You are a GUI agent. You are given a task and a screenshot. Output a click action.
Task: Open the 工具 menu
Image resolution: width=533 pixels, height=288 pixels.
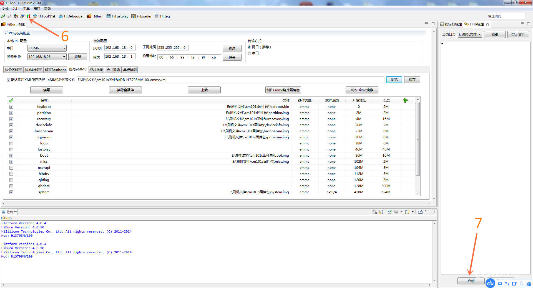(x=26, y=9)
